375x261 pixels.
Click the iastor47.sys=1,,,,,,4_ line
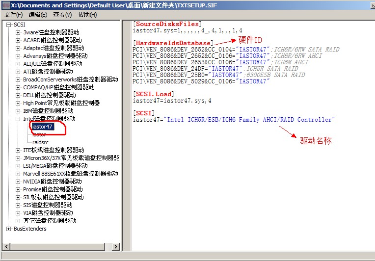187,30
